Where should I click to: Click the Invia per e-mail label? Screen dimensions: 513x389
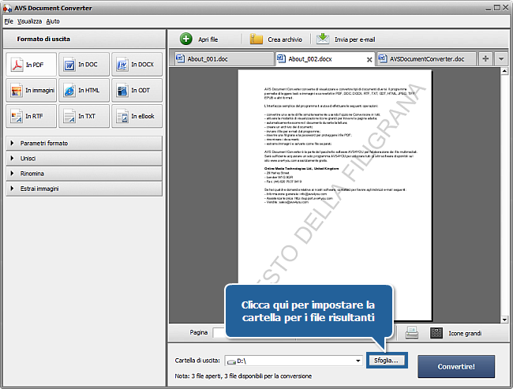(354, 39)
